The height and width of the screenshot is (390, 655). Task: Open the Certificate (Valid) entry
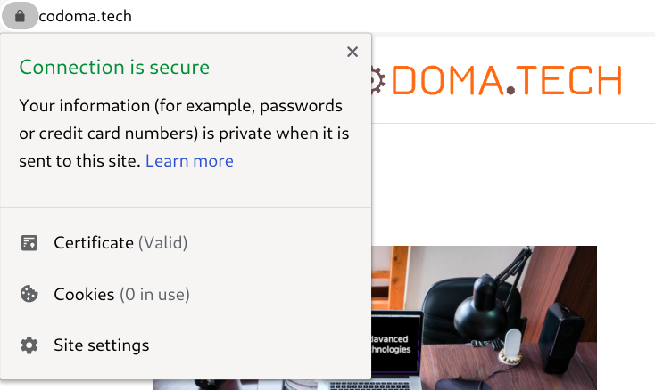click(x=186, y=243)
